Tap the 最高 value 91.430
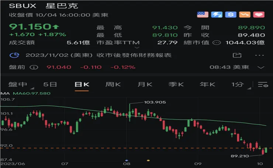The width and height of the screenshot is (273, 168). pyautogui.click(x=165, y=28)
